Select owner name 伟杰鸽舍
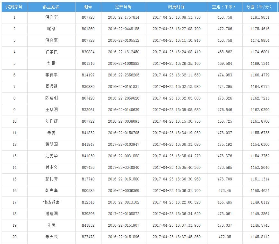This screenshot has height=244, width=279. click(51, 202)
